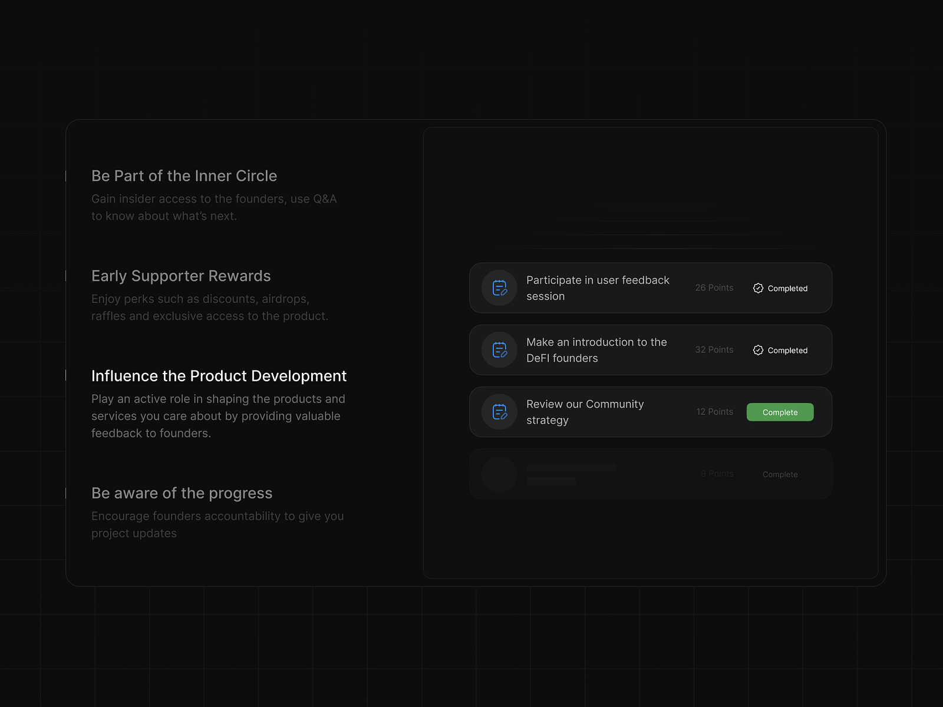The width and height of the screenshot is (943, 707).
Task: Click the task icon beside Participate in user feedback session
Action: tap(499, 288)
